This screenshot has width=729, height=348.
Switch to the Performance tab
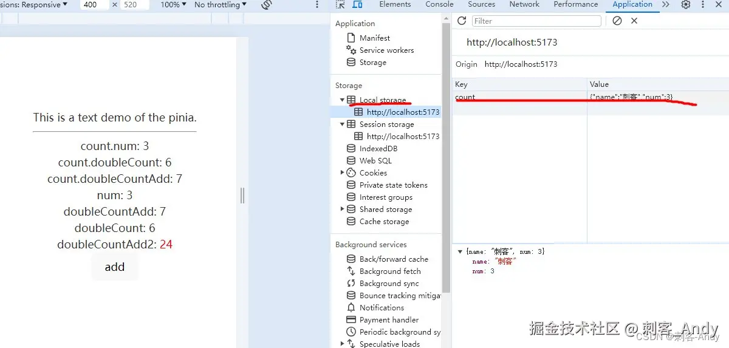(x=576, y=4)
